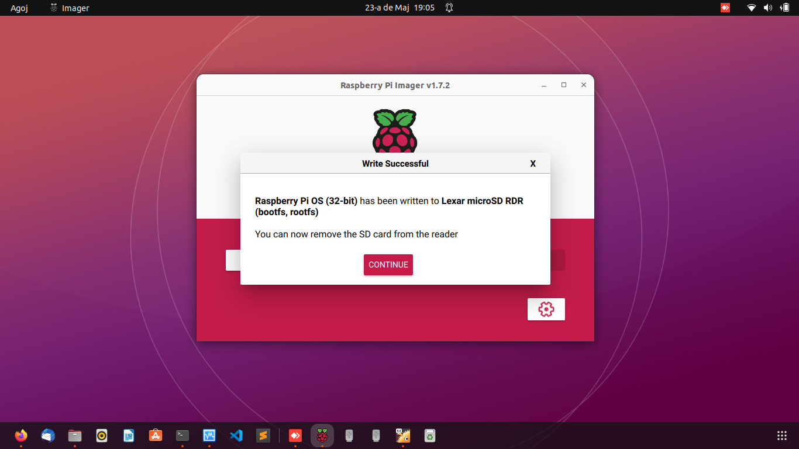Image resolution: width=799 pixels, height=449 pixels.
Task: Maximize the Raspberry Pi Imager window
Action: [564, 85]
